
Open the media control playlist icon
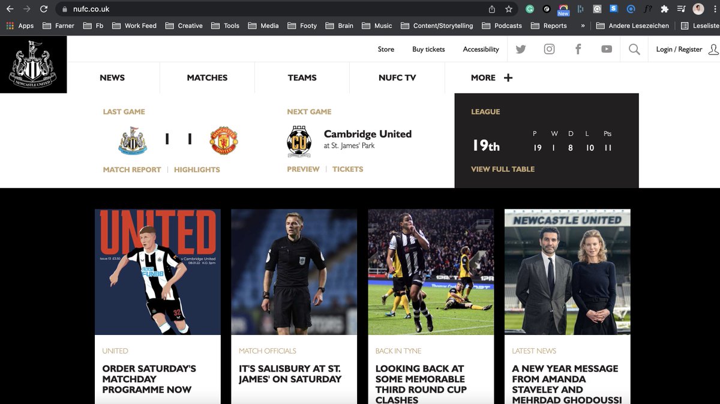pos(681,9)
